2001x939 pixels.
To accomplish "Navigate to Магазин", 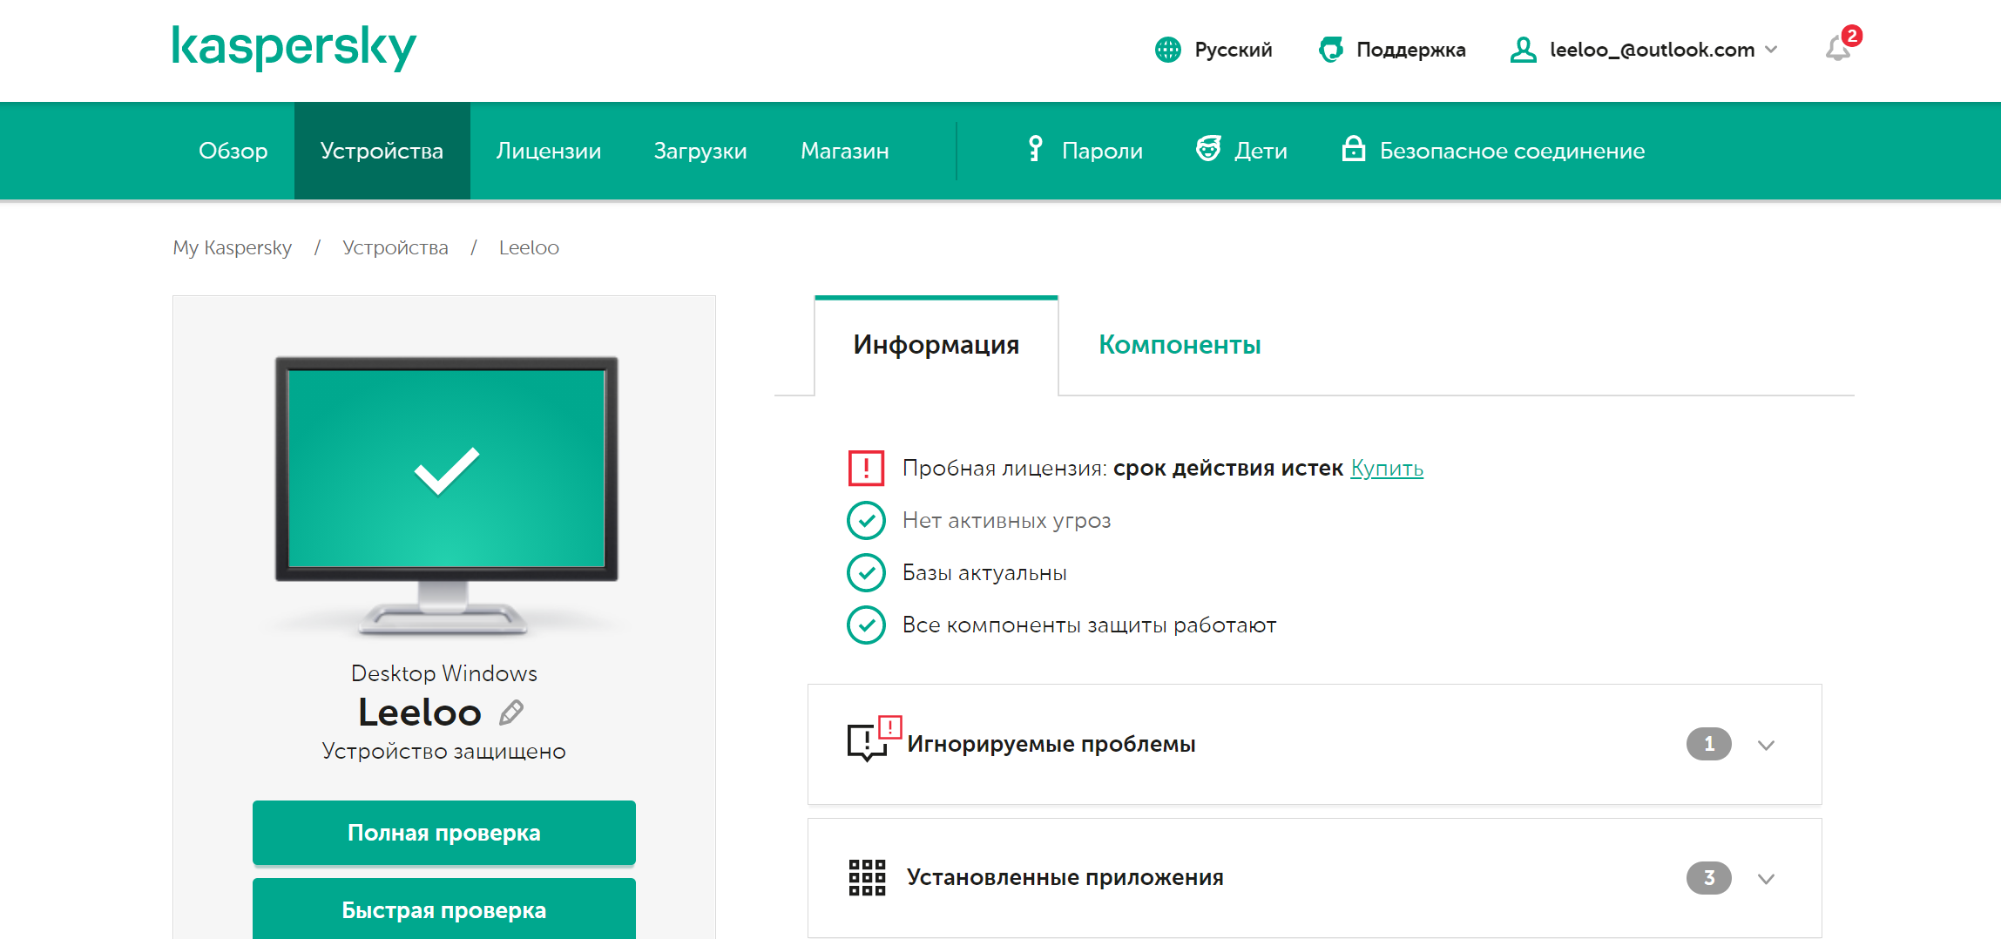I will click(845, 151).
